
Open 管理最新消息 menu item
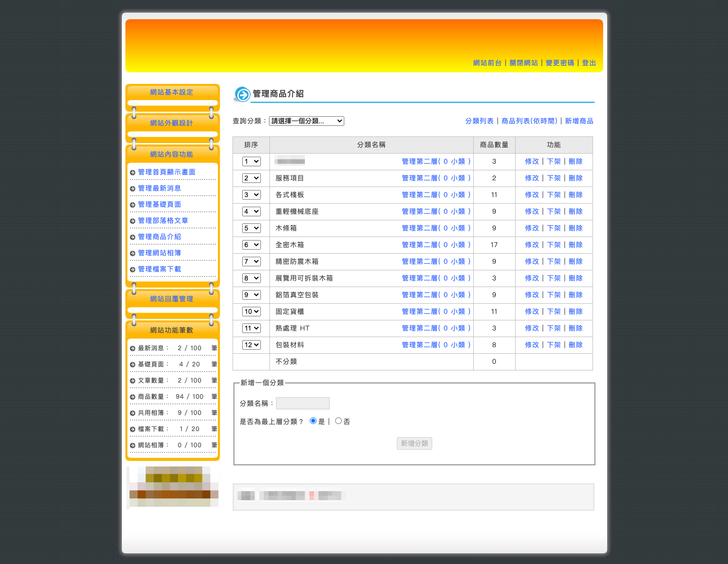coord(160,188)
